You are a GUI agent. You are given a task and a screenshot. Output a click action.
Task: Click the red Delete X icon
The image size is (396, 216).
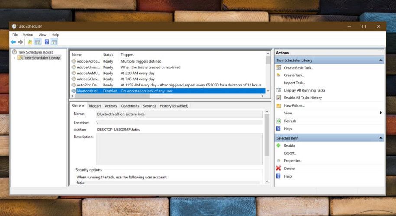pyautogui.click(x=279, y=168)
